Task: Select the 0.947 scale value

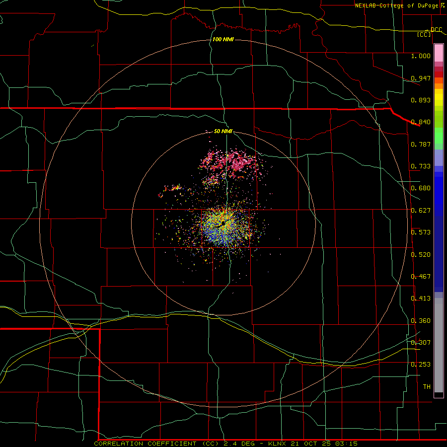Action: (421, 78)
